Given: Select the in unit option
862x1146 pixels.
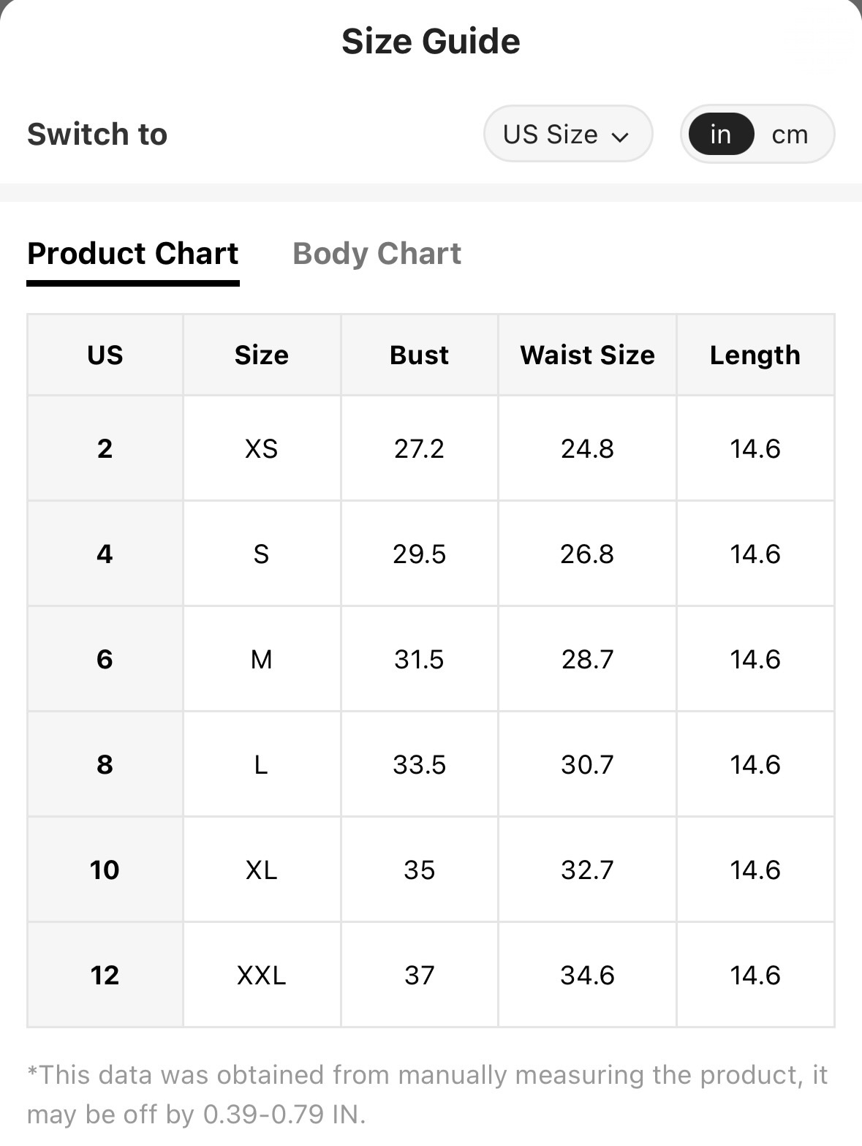Looking at the screenshot, I should point(721,134).
